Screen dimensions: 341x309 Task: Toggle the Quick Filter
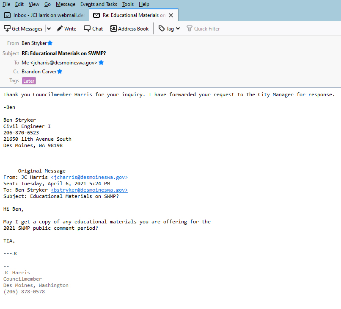[203, 28]
